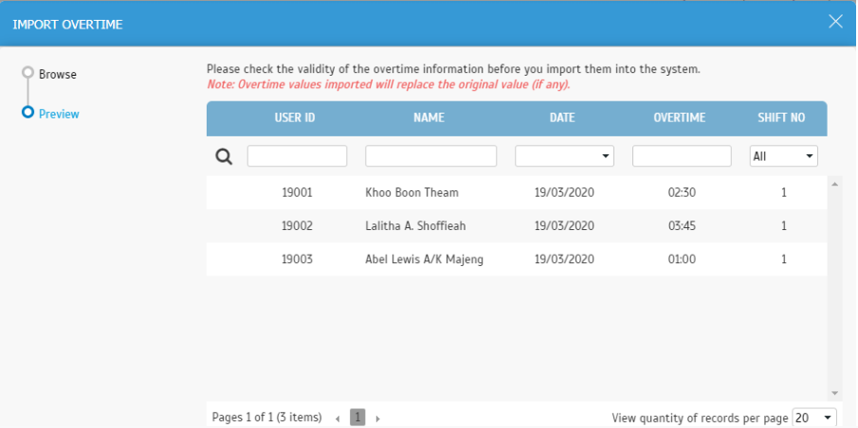The height and width of the screenshot is (428, 858).
Task: Click the Name filter field
Action: [430, 156]
